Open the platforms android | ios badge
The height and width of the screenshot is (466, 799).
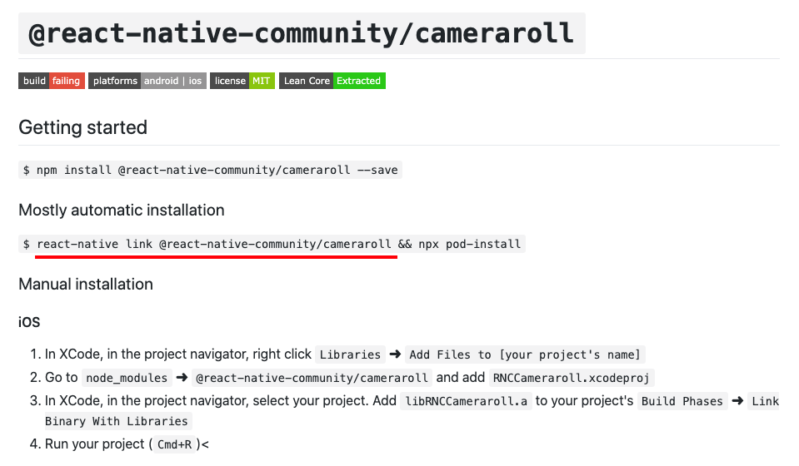(x=147, y=81)
